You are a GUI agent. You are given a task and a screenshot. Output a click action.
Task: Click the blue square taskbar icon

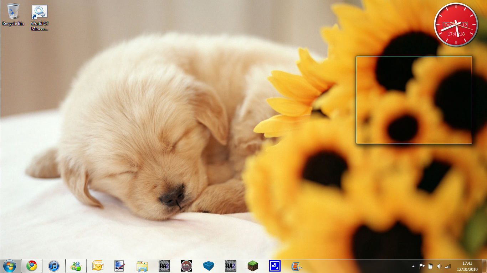275,266
